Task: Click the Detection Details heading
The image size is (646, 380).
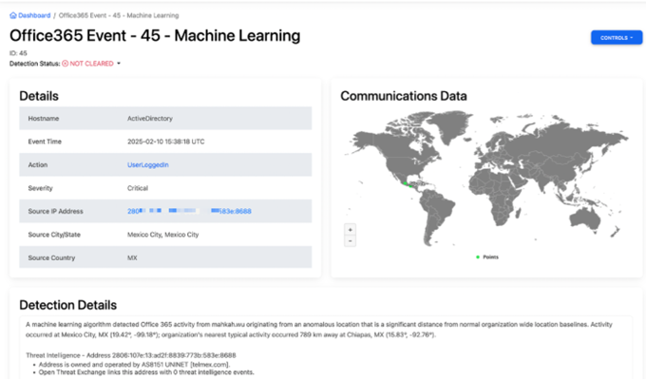Action: (x=68, y=305)
